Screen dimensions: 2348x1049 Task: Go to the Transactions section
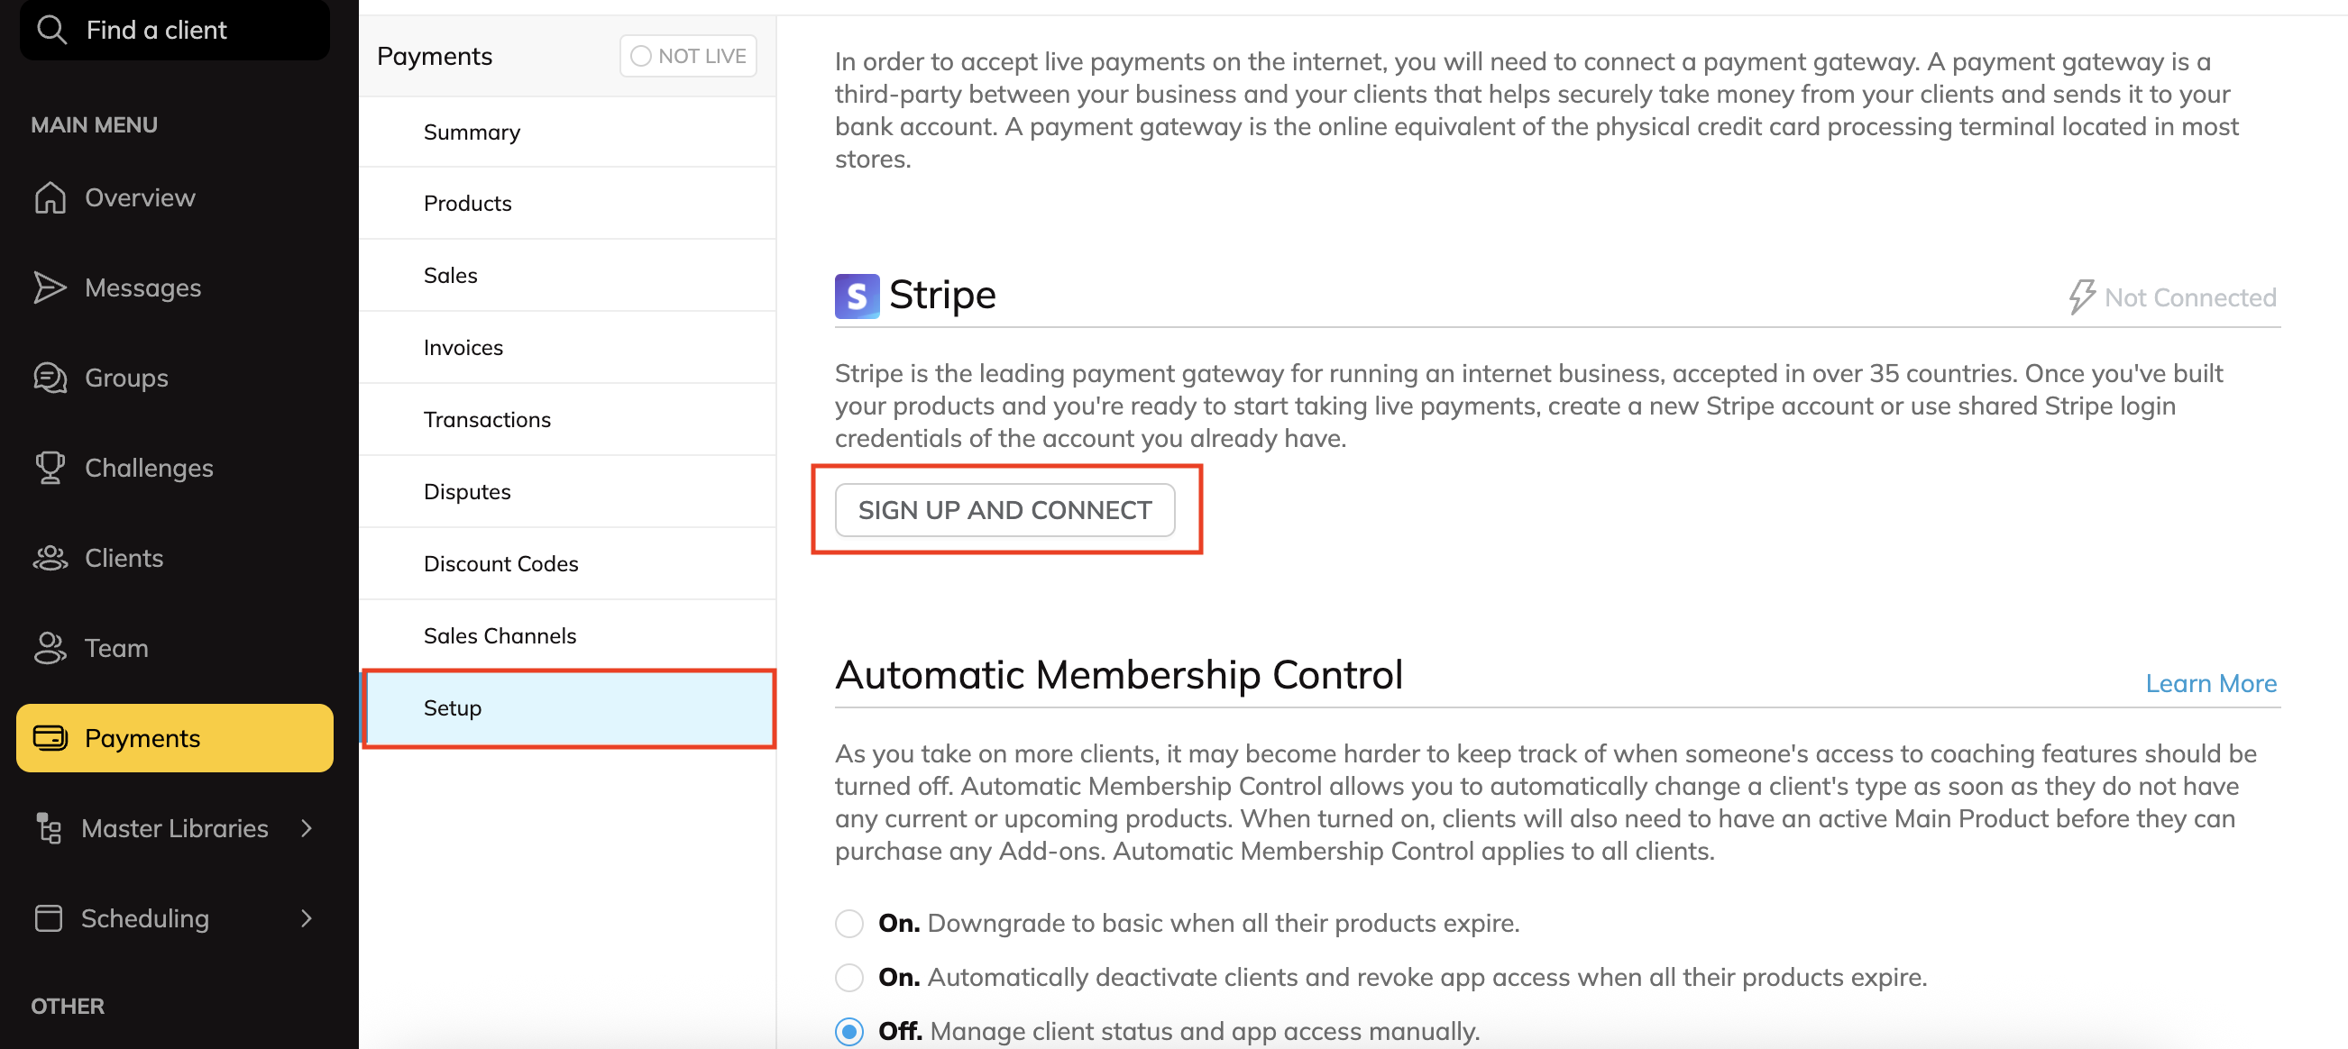pyautogui.click(x=487, y=419)
